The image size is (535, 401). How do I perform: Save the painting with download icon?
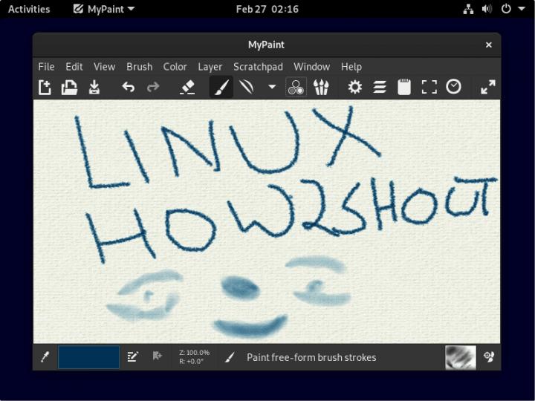94,88
